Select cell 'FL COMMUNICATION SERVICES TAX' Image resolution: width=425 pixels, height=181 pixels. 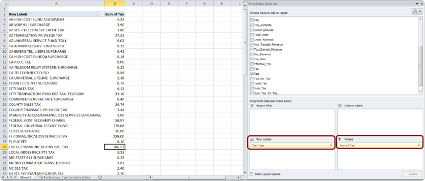pyautogui.click(x=56, y=136)
